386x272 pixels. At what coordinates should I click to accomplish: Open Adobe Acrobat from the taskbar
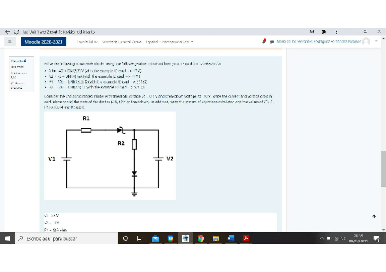click(246, 238)
